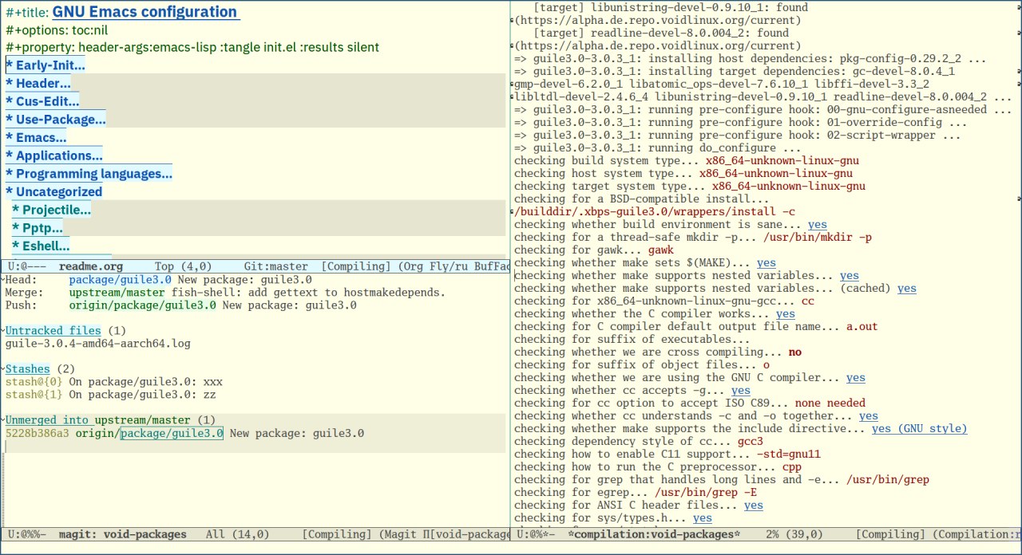Follow yes link after -c and -o together
1022x555 pixels.
pos(869,416)
